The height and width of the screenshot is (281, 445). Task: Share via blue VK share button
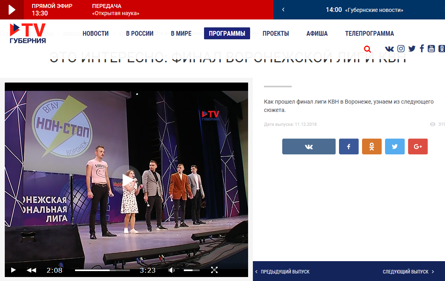coord(309,146)
